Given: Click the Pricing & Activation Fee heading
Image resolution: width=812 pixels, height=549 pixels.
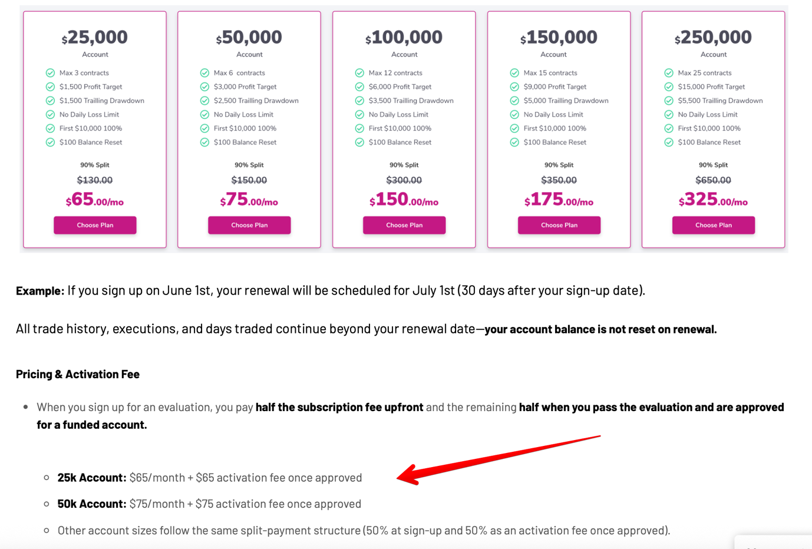Looking at the screenshot, I should [x=78, y=374].
